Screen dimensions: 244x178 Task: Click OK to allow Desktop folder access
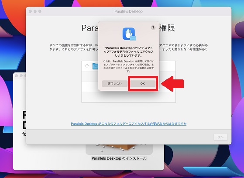point(143,84)
